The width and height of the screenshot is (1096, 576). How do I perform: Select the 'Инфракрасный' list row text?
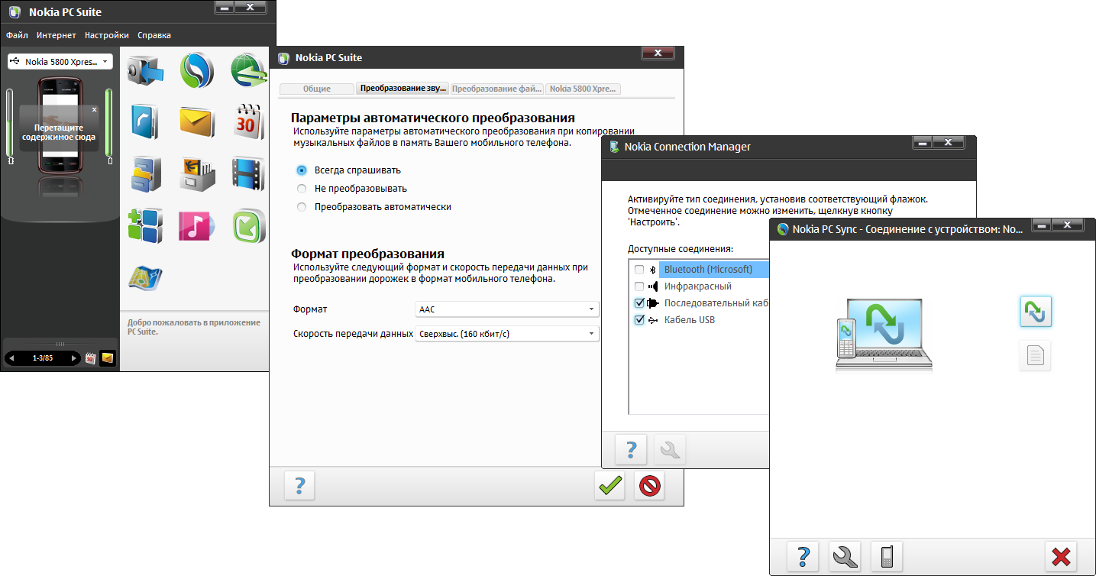[697, 286]
